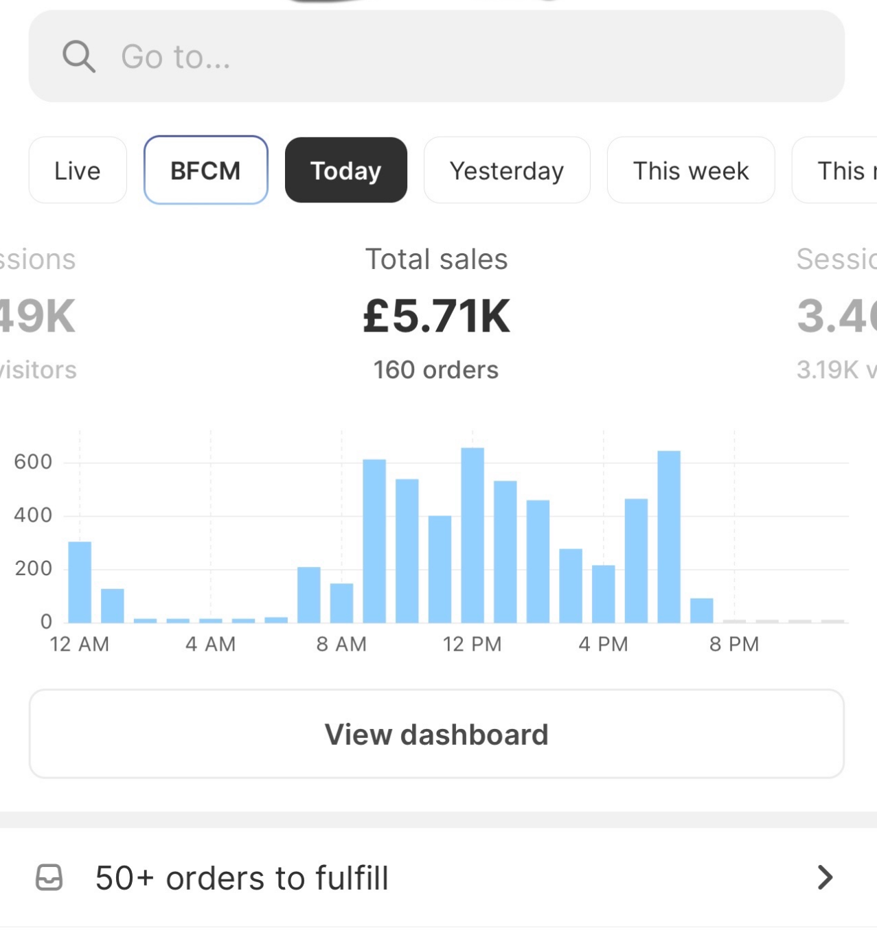Tap the tallest bar at 12 PM
This screenshot has width=877, height=937.
(472, 535)
